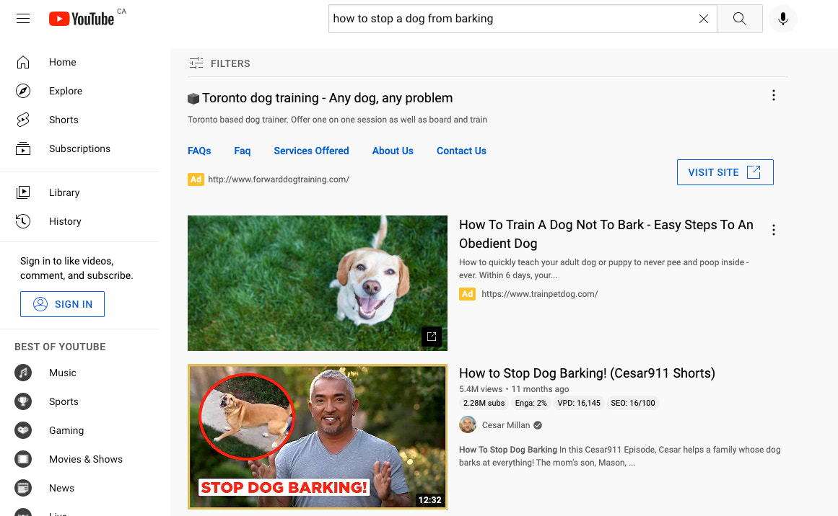Open the options menu for the dog training ad
This screenshot has width=838, height=516.
coord(773,94)
